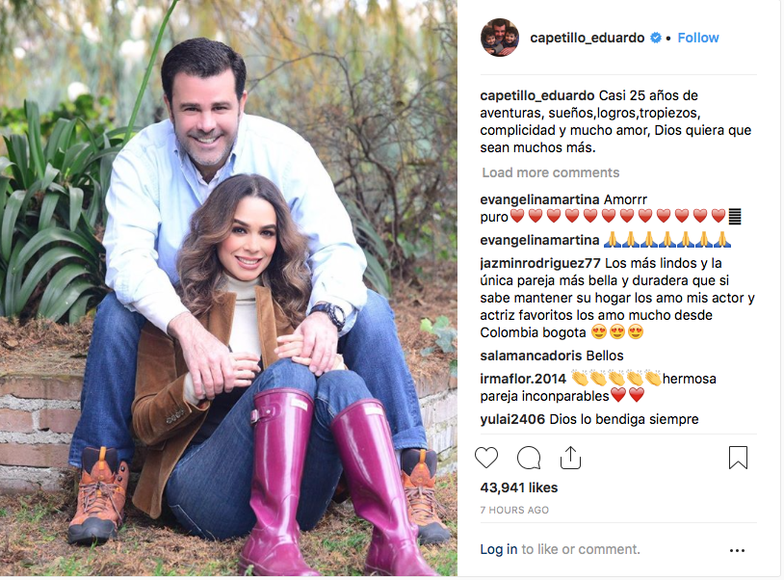784x580 pixels.
Task: Open the yulai2406 commenter profile
Action: (x=512, y=419)
